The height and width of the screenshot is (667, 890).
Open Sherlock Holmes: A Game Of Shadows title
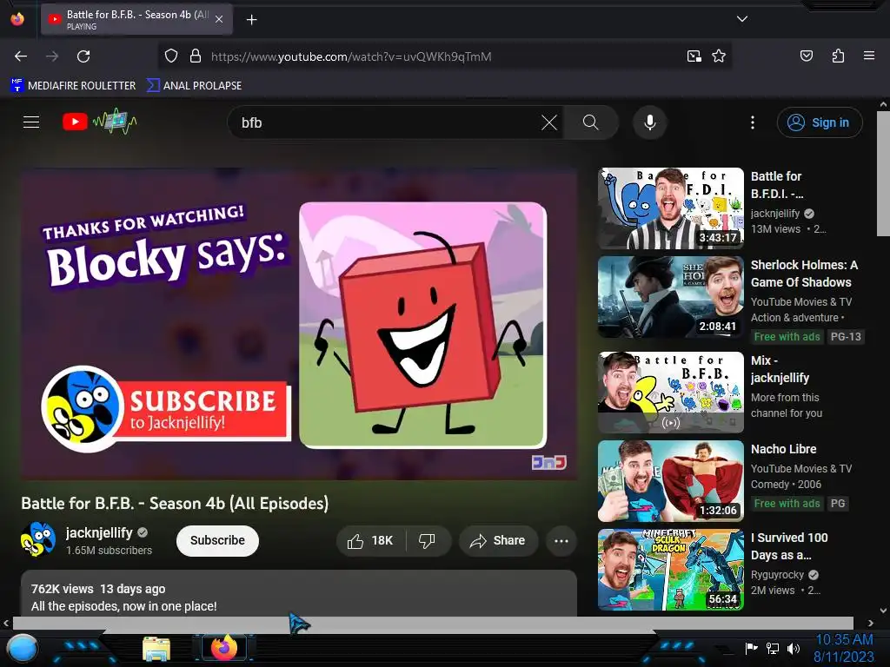pos(804,274)
